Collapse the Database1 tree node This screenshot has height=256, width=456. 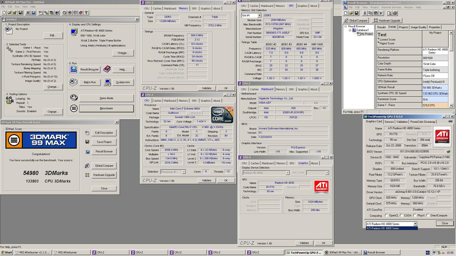click(350, 30)
